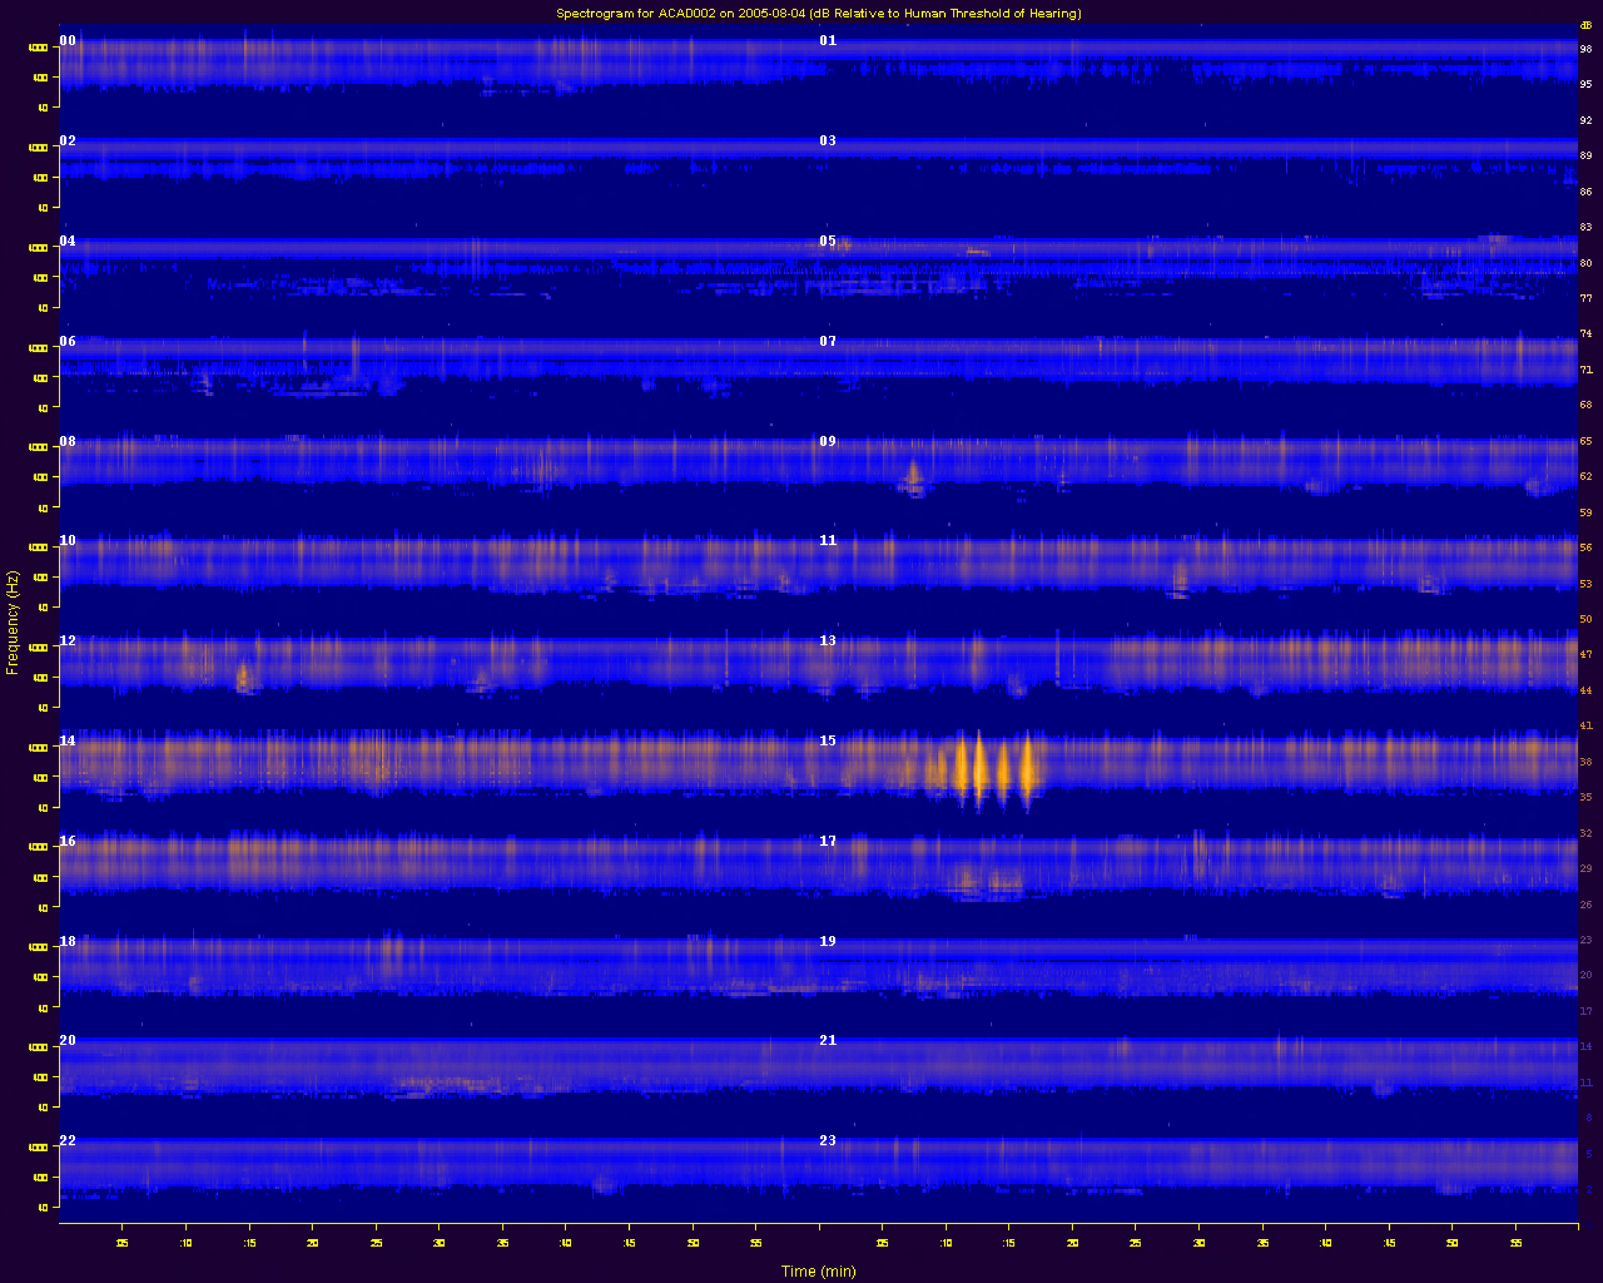Image resolution: width=1603 pixels, height=1283 pixels.
Task: Select the hour label 10
Action: coord(68,541)
